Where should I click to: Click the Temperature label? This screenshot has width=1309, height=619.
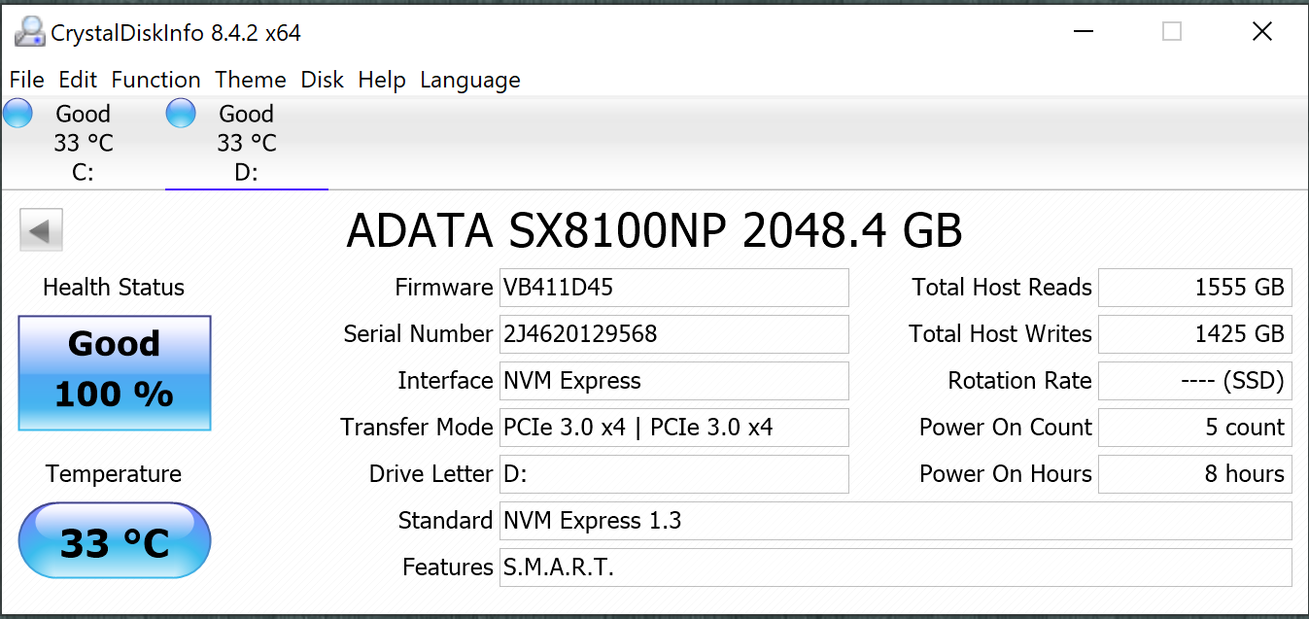pyautogui.click(x=114, y=474)
